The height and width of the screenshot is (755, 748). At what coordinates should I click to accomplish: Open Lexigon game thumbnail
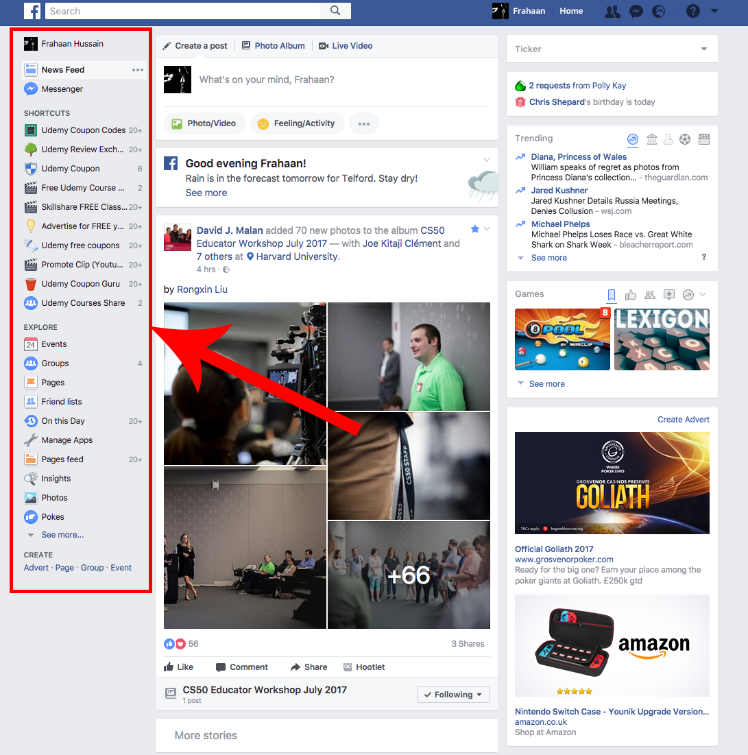662,339
